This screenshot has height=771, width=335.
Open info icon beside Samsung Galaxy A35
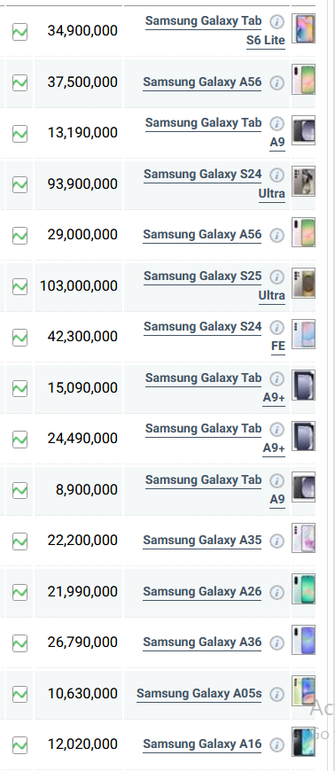[x=277, y=541]
